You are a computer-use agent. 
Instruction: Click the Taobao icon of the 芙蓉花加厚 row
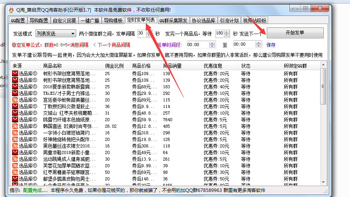[x=15, y=166]
